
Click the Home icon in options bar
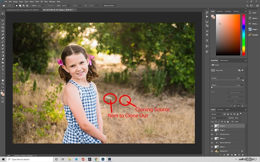pos(4,6)
